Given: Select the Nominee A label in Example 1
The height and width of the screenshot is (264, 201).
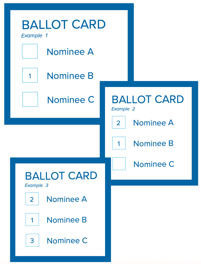Looking at the screenshot, I should tap(70, 52).
